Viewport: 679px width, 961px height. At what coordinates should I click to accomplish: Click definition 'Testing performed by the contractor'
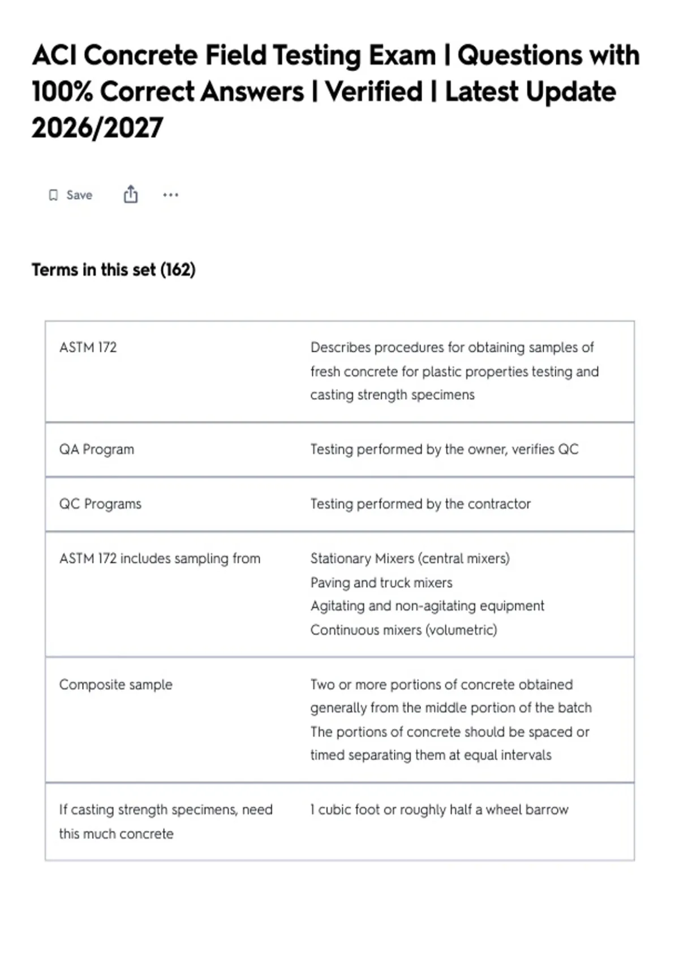coord(420,504)
